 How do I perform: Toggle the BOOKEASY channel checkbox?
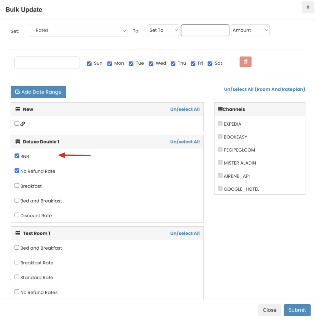point(220,136)
